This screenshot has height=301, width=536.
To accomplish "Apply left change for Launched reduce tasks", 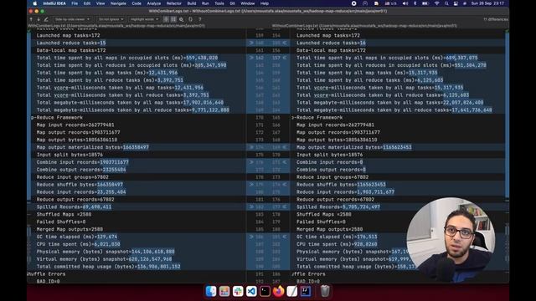I will (251, 43).
